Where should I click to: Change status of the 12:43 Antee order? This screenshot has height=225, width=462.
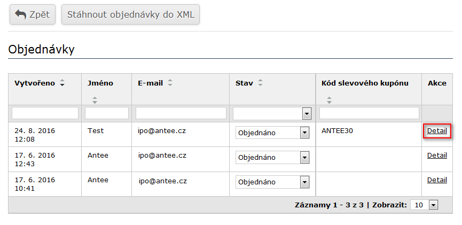(304, 157)
